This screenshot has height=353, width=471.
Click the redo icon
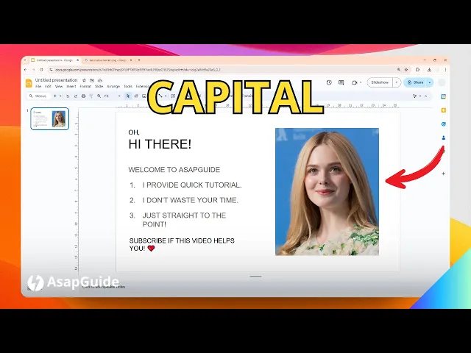coord(76,96)
